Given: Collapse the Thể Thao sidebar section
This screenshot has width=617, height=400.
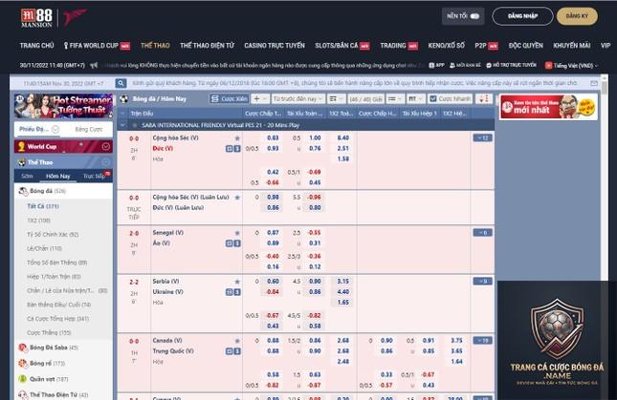Looking at the screenshot, I should point(106,162).
